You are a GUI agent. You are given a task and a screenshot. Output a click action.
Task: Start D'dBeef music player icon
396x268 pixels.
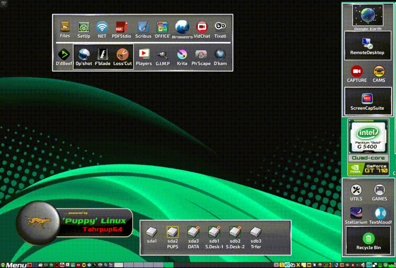64,54
